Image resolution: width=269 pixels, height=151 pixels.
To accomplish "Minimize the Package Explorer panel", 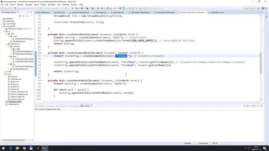I will [x=28, y=12].
